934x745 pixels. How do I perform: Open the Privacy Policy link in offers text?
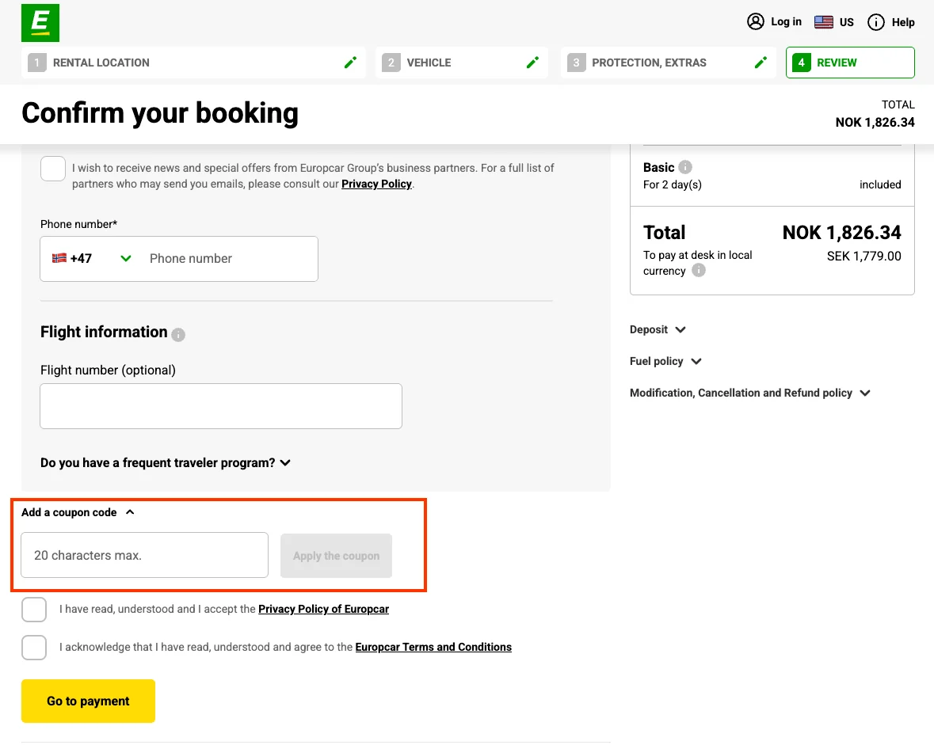click(376, 184)
